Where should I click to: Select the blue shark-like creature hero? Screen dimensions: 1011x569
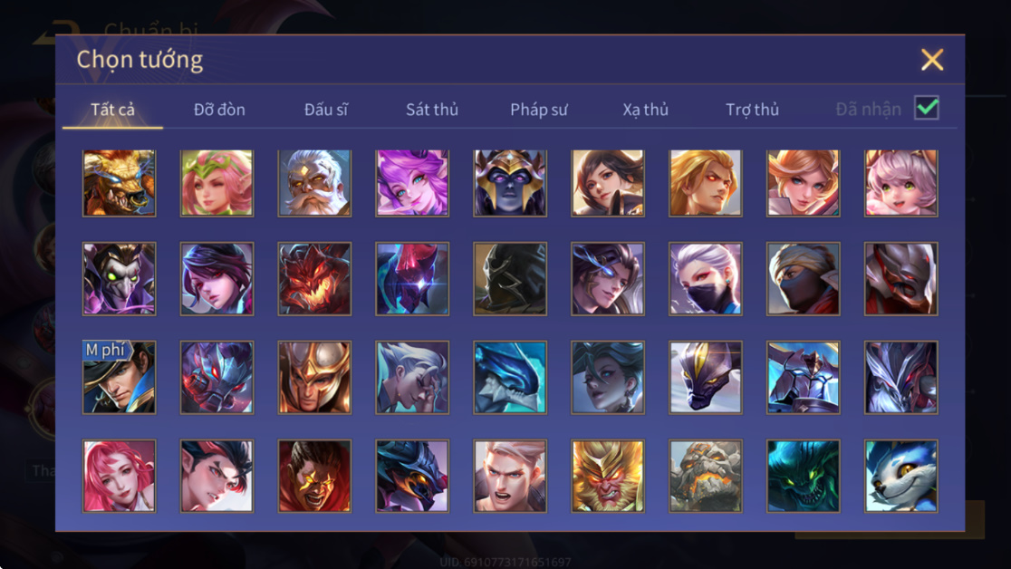coord(510,378)
